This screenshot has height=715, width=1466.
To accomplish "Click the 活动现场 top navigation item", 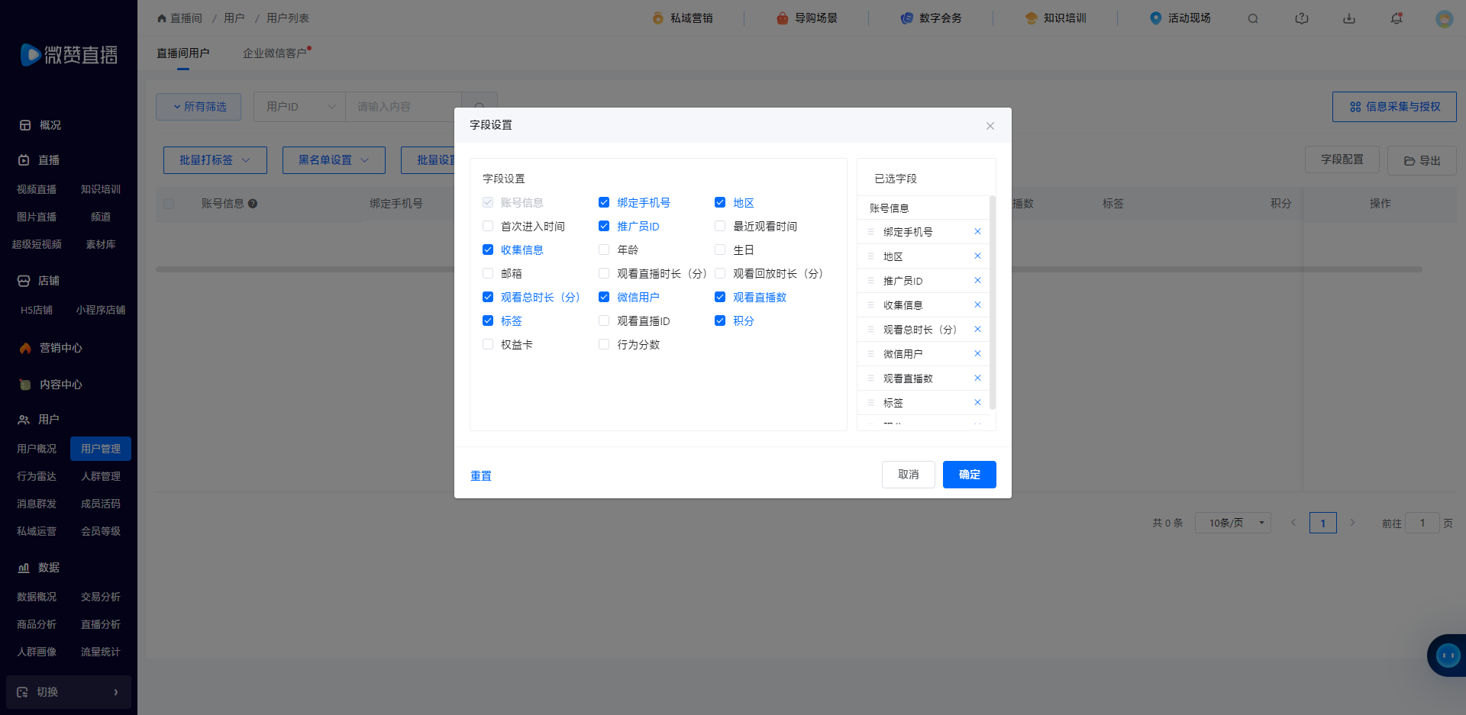I will (1180, 18).
